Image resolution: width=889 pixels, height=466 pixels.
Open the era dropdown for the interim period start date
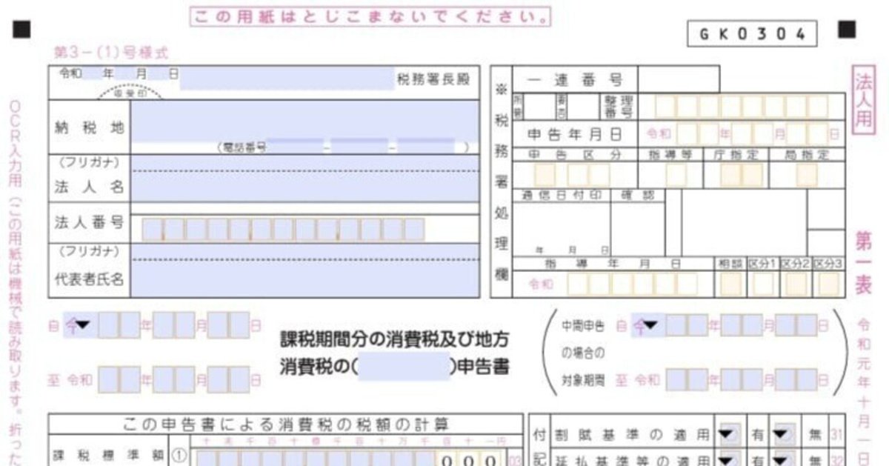pyautogui.click(x=647, y=324)
